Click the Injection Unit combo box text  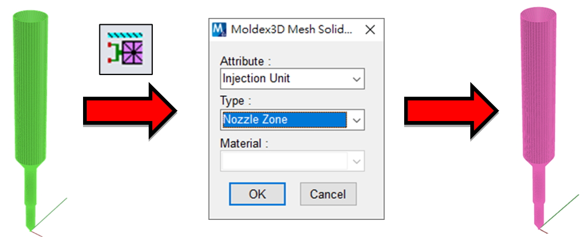(256, 79)
